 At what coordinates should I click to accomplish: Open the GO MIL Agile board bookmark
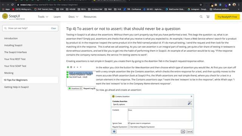(x=153, y=9)
